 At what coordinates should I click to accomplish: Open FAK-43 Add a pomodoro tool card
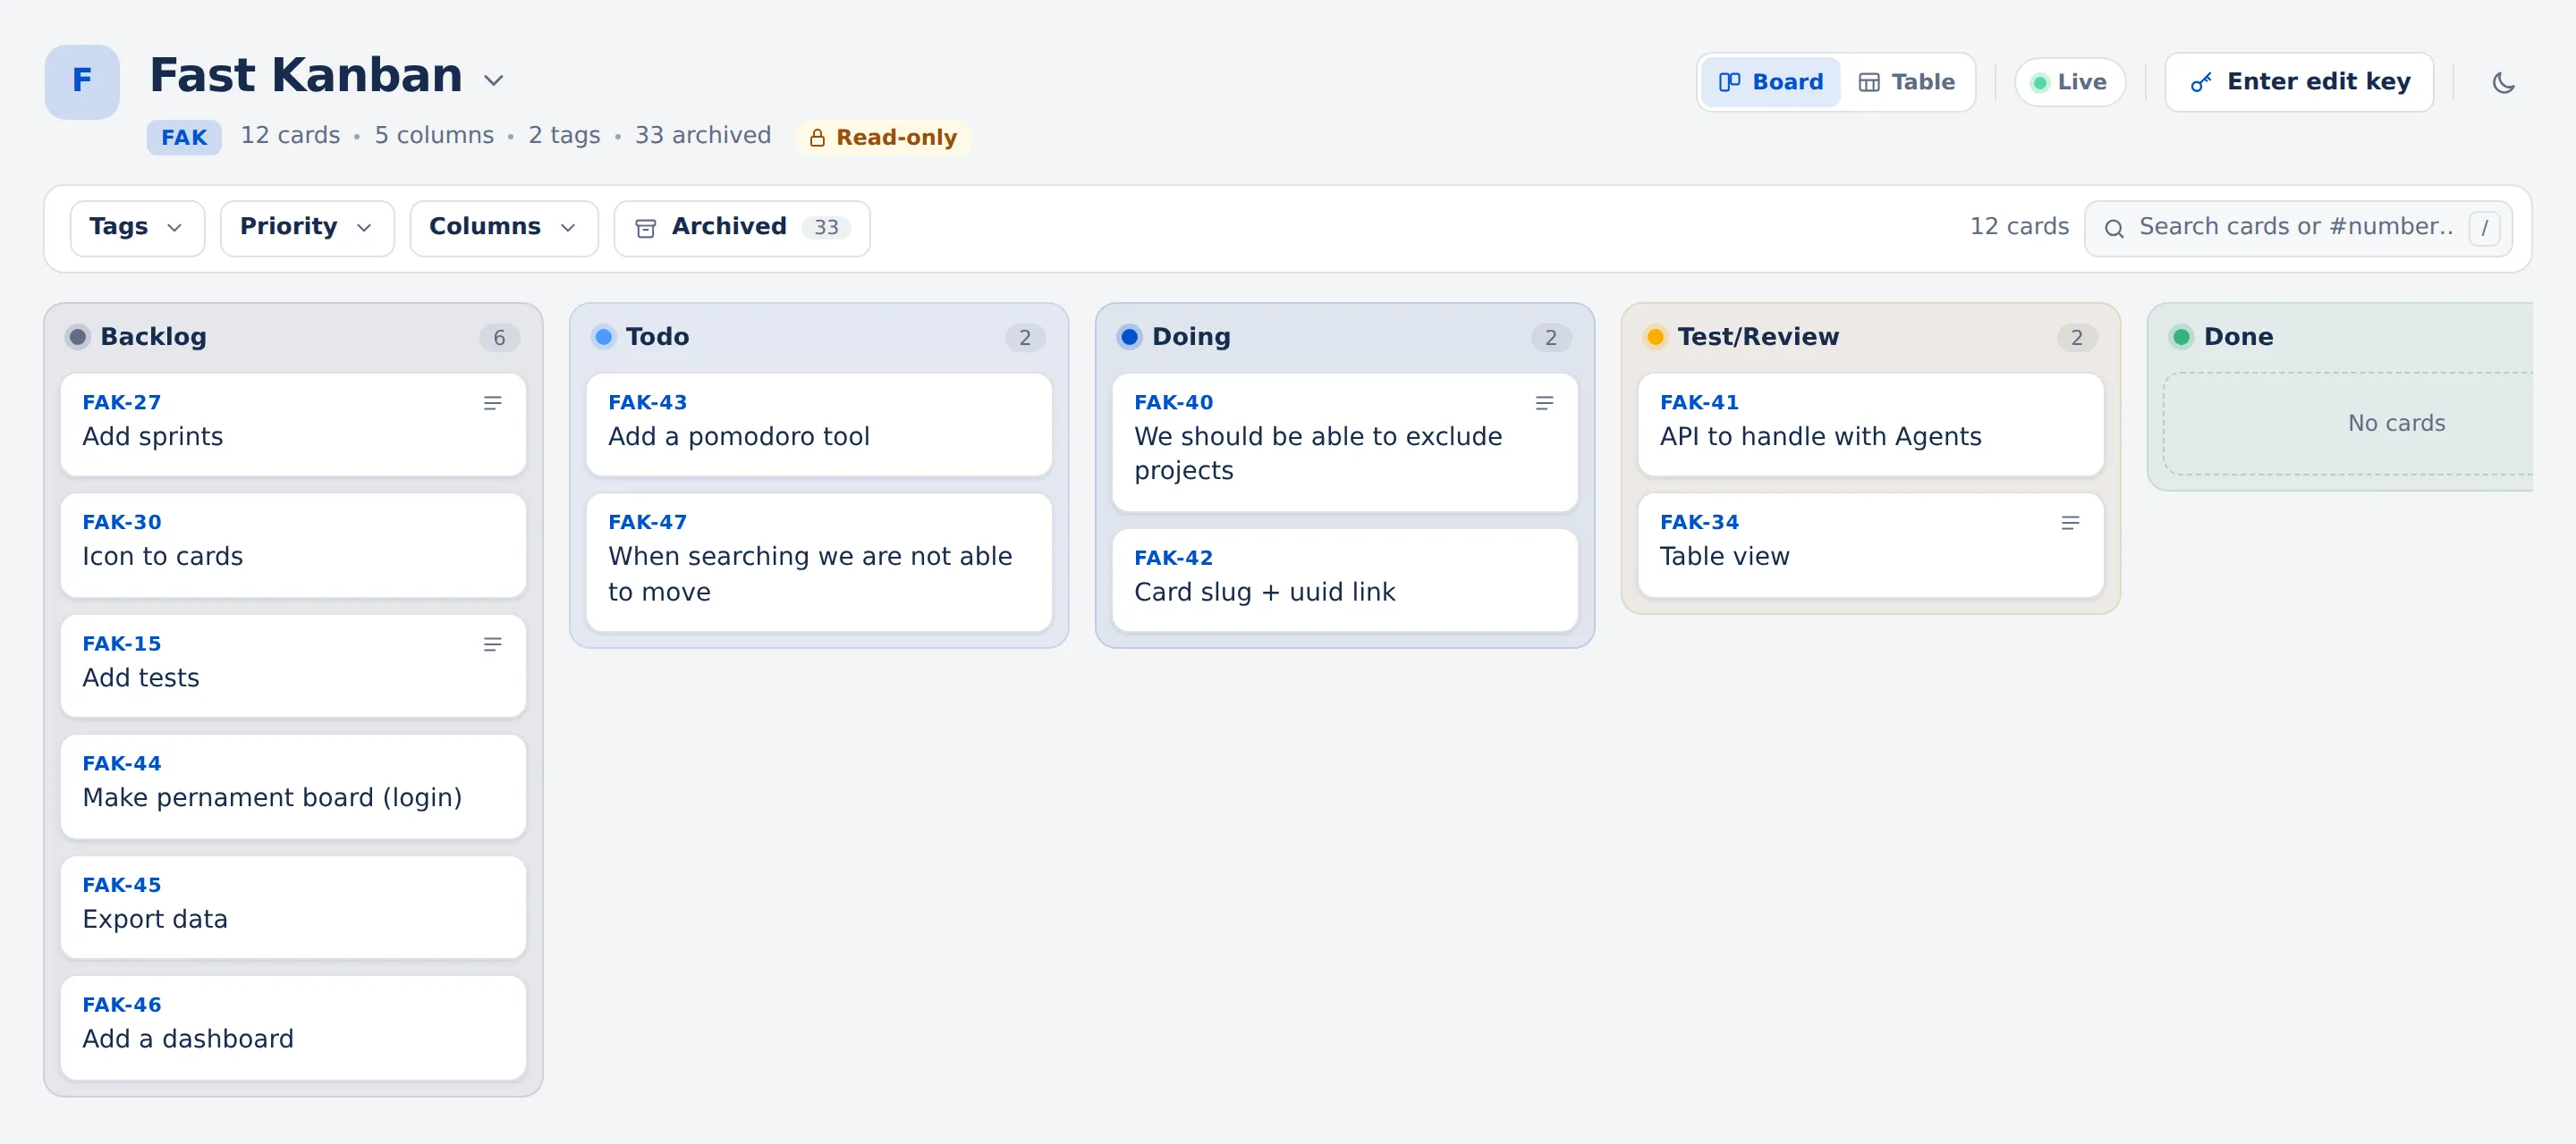pos(818,424)
